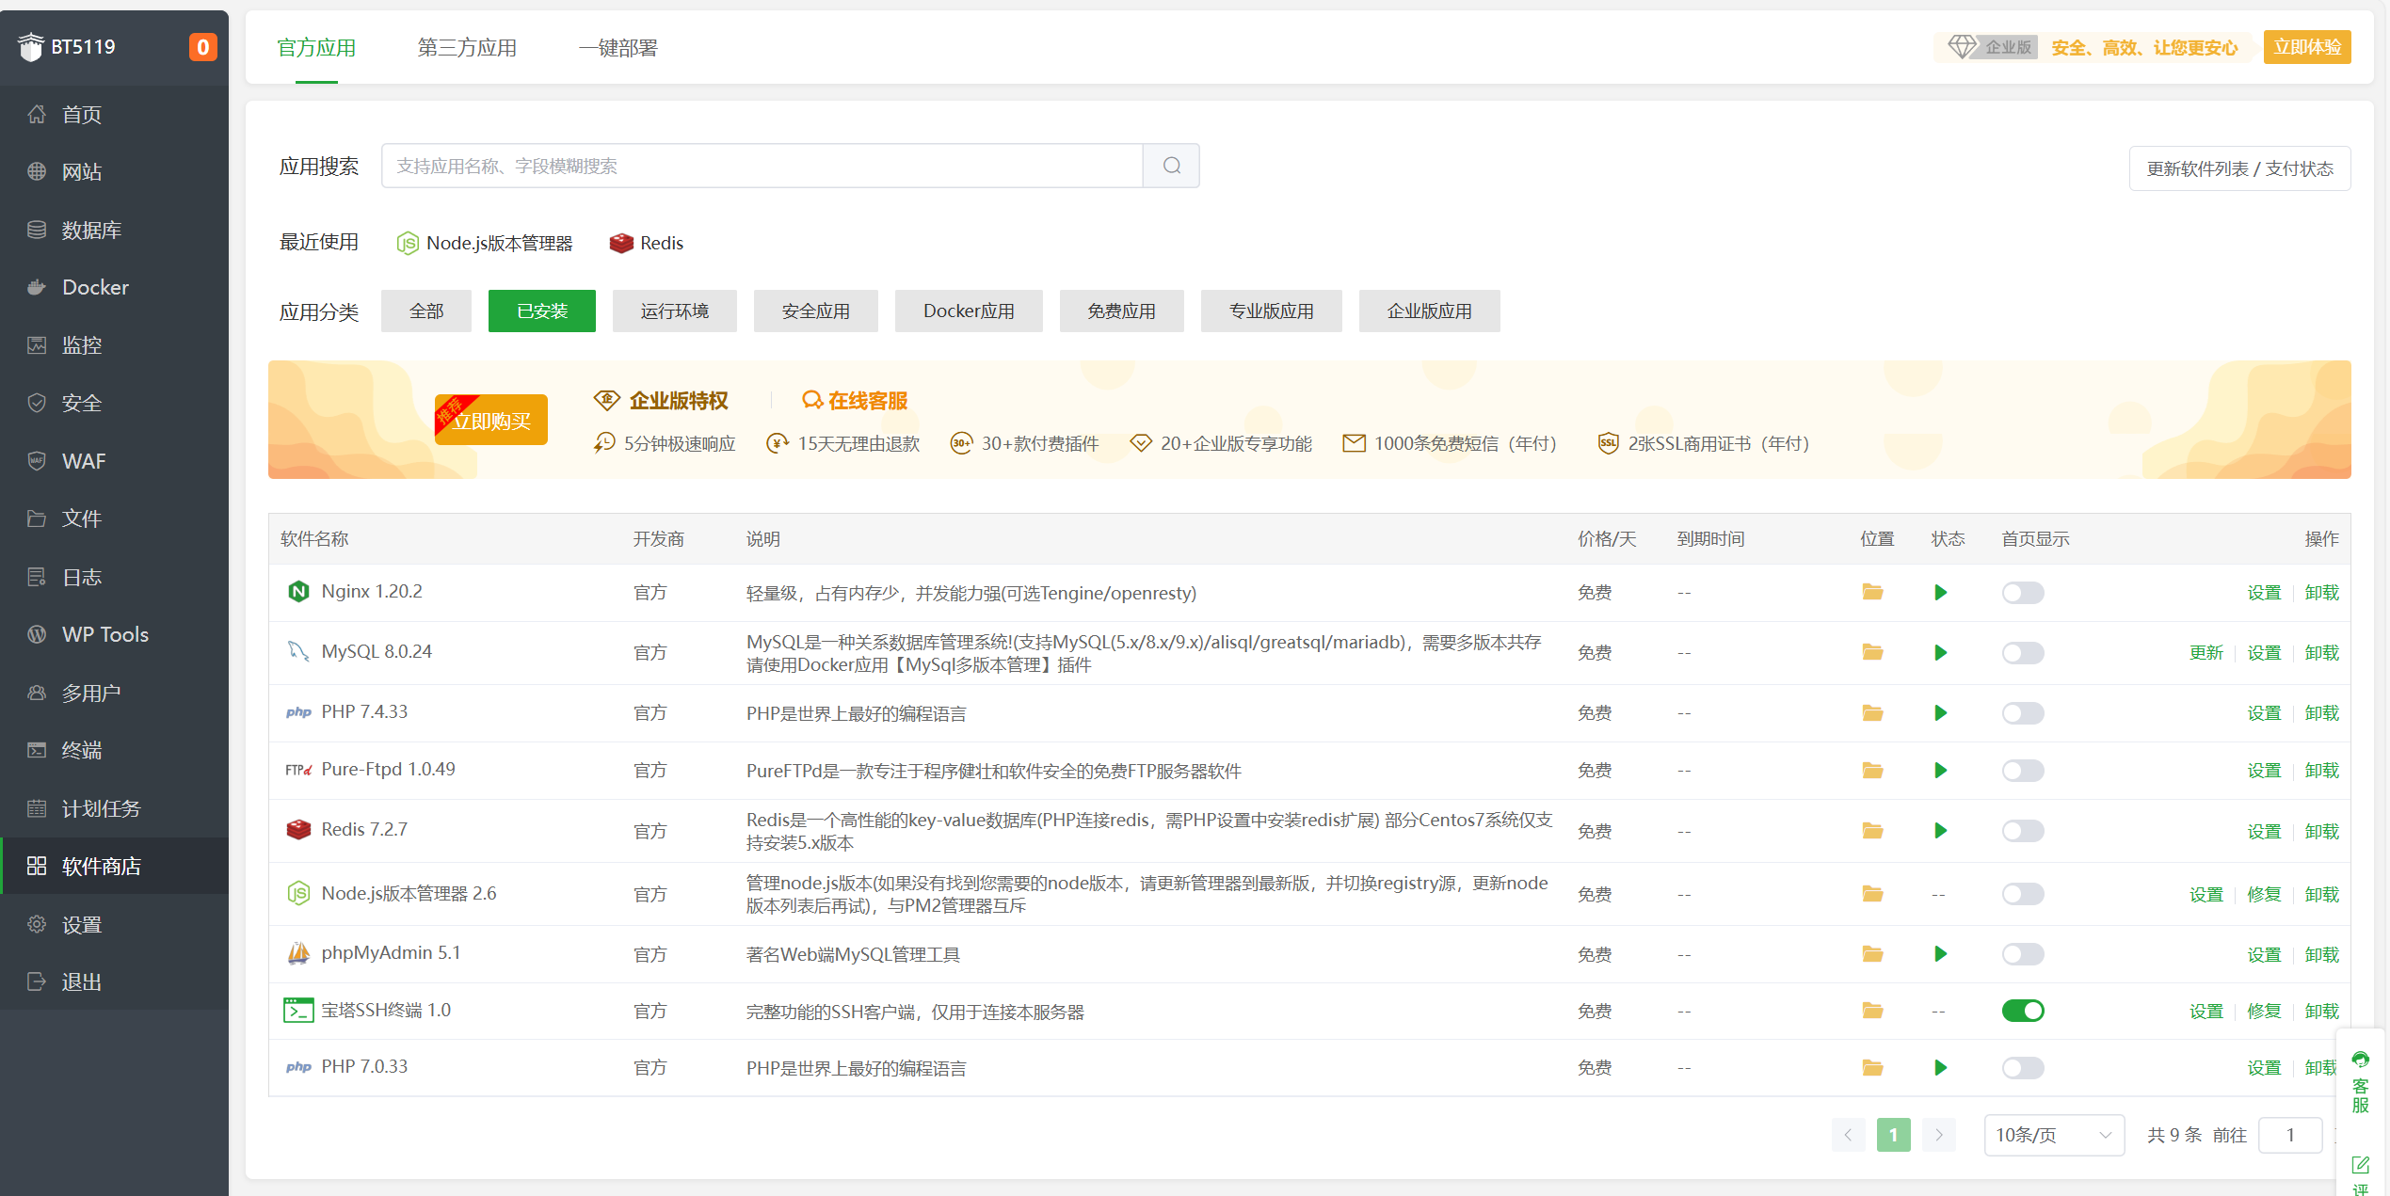Screen dimensions: 2390x1196
Task: Toggle MySQL 8.0.24 首页显示 switch
Action: click(2022, 652)
